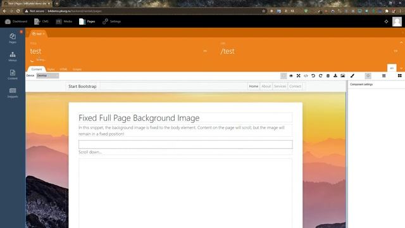
Task: Redo the last editor change
Action: pyautogui.click(x=321, y=76)
